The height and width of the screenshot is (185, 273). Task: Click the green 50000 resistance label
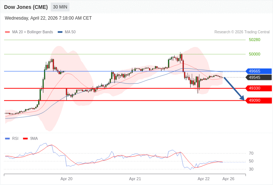click(x=255, y=54)
